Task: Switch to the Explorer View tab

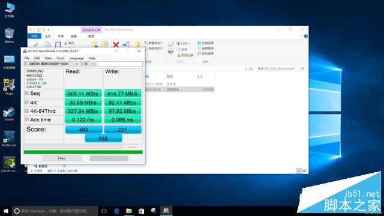Action: click(x=74, y=36)
